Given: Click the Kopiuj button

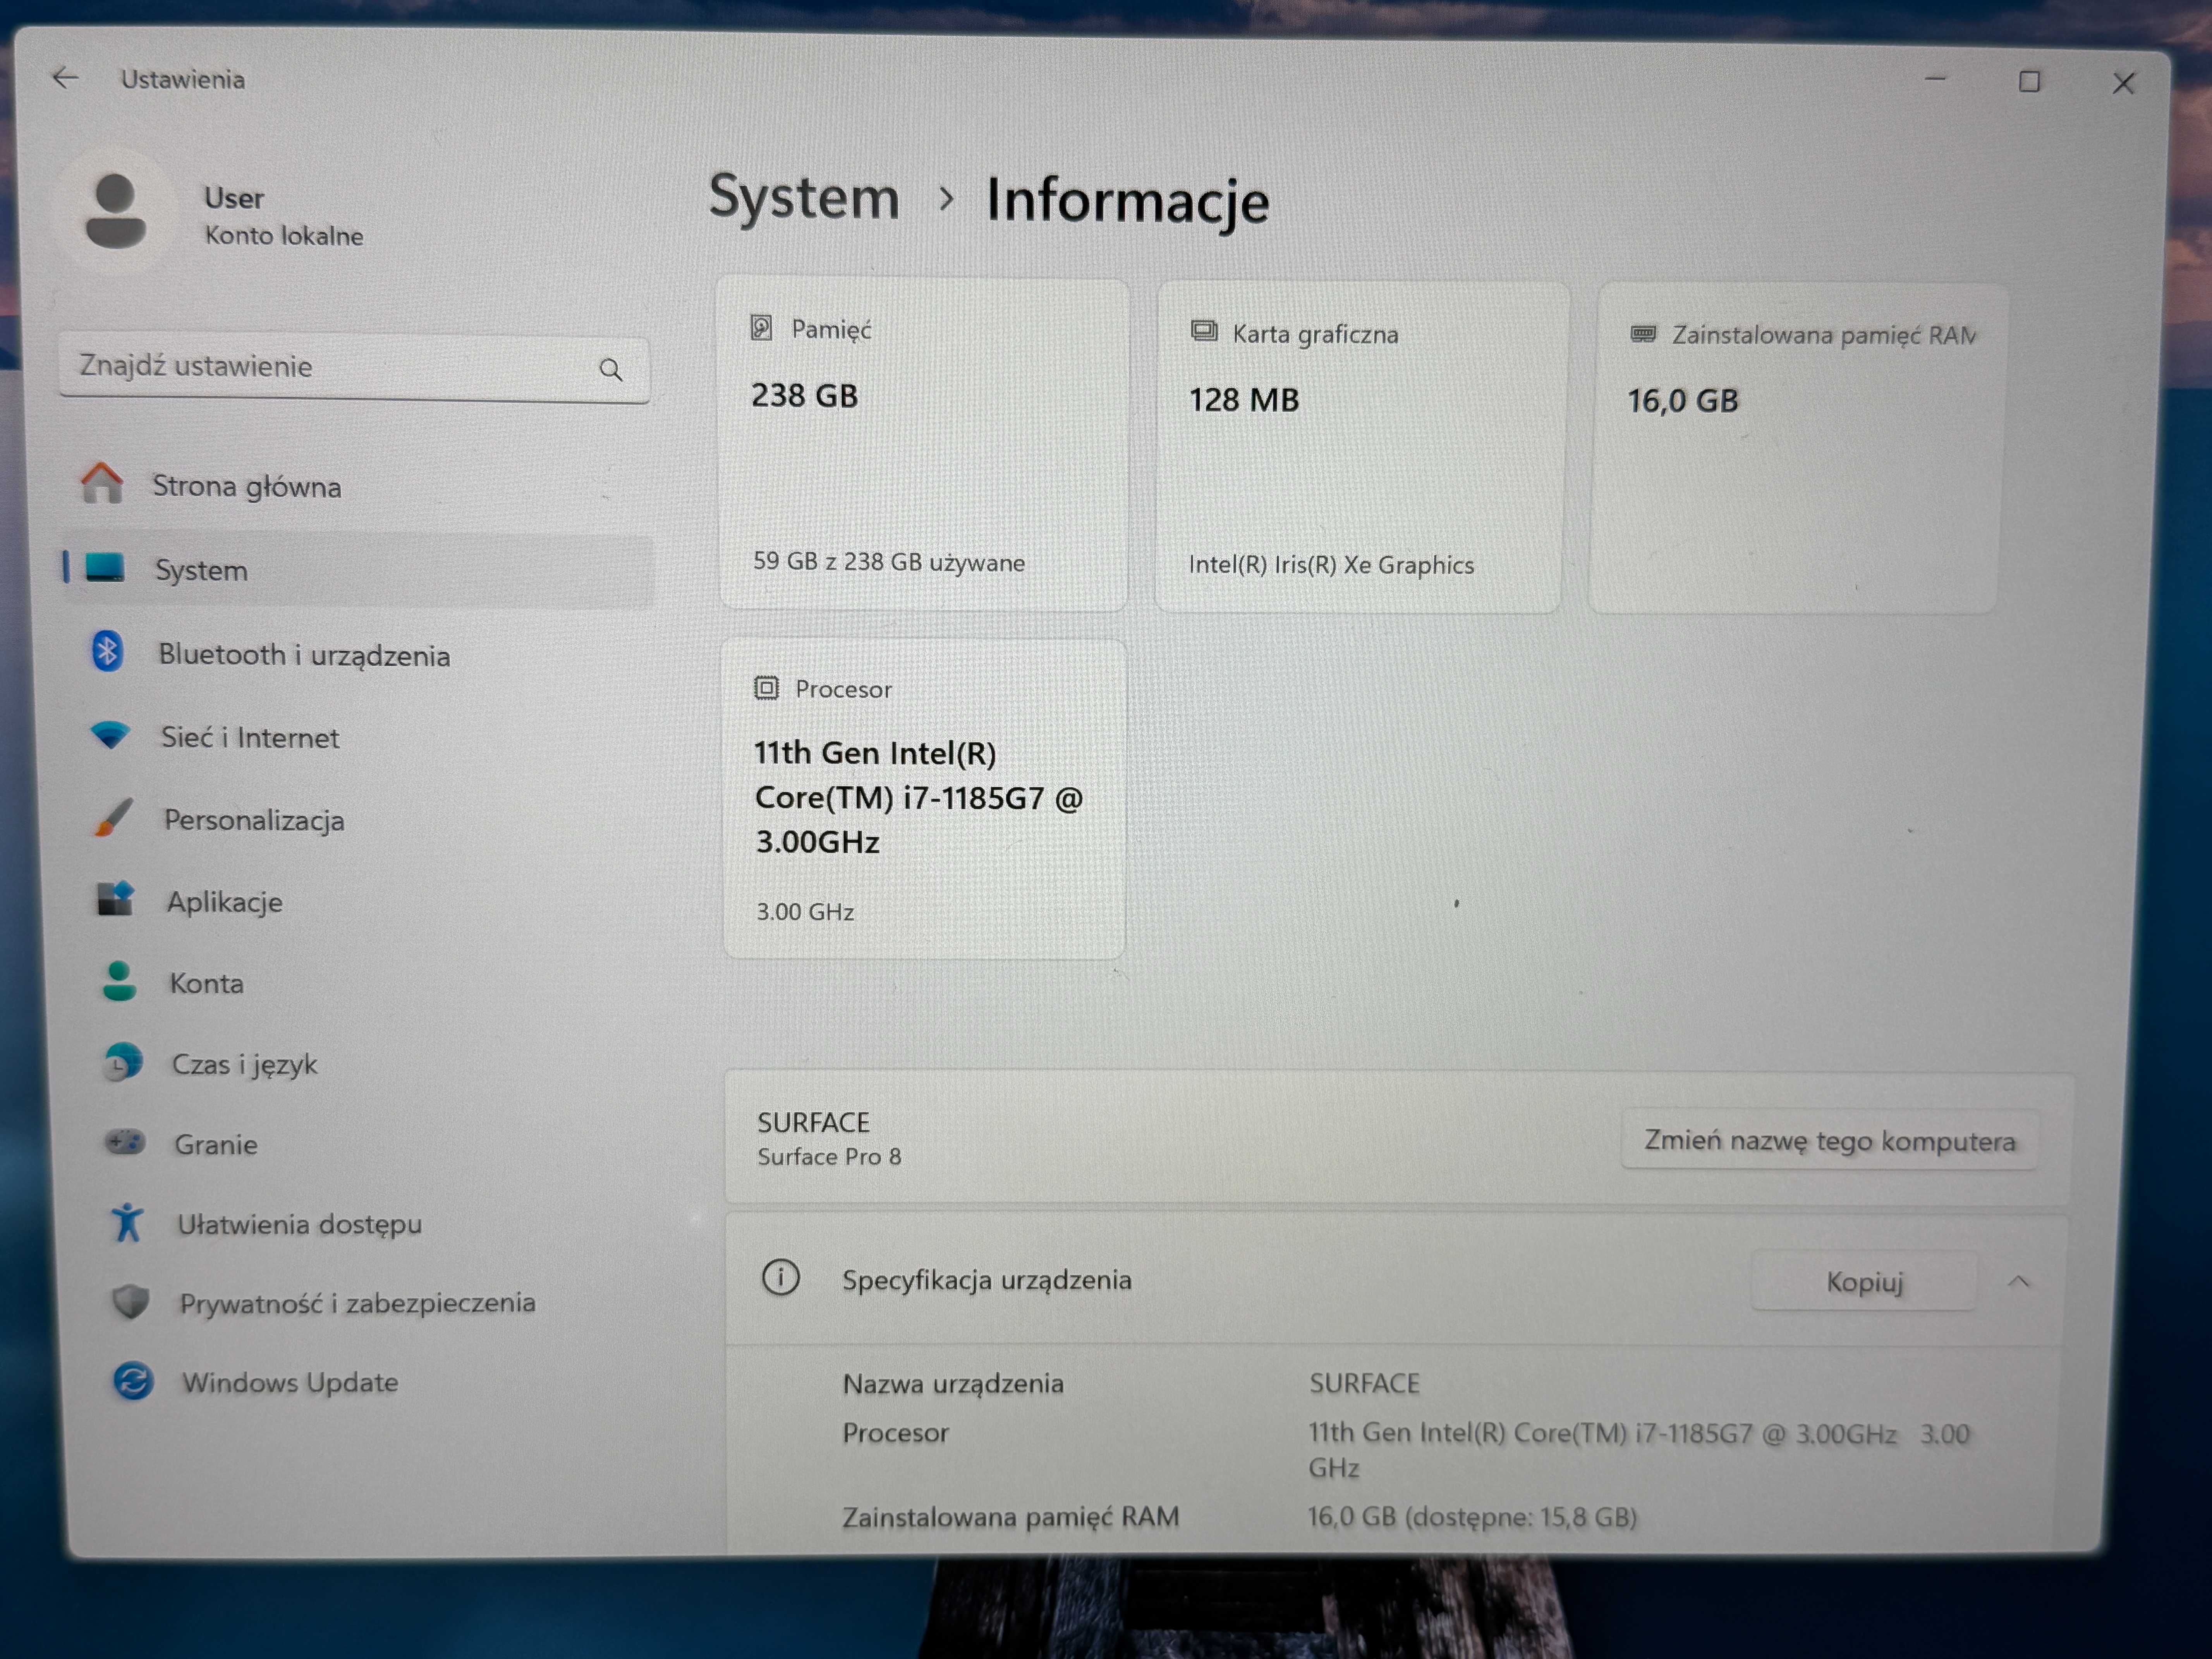Looking at the screenshot, I should (1864, 1281).
